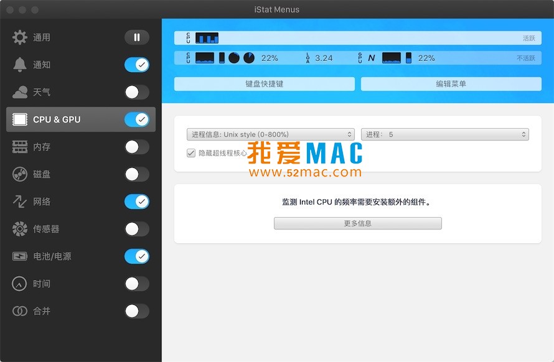The image size is (554, 362).
Task: Open the 通用 section via its gear icon
Action: point(20,37)
